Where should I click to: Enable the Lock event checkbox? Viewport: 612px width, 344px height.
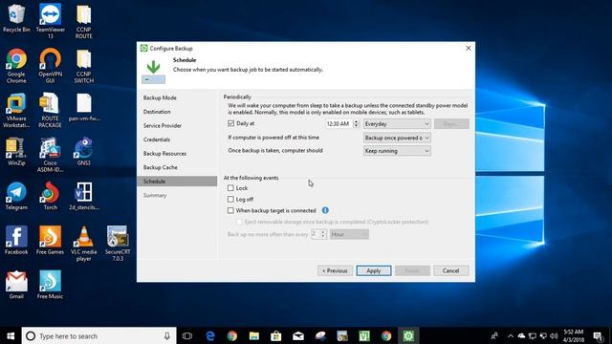[x=230, y=188]
